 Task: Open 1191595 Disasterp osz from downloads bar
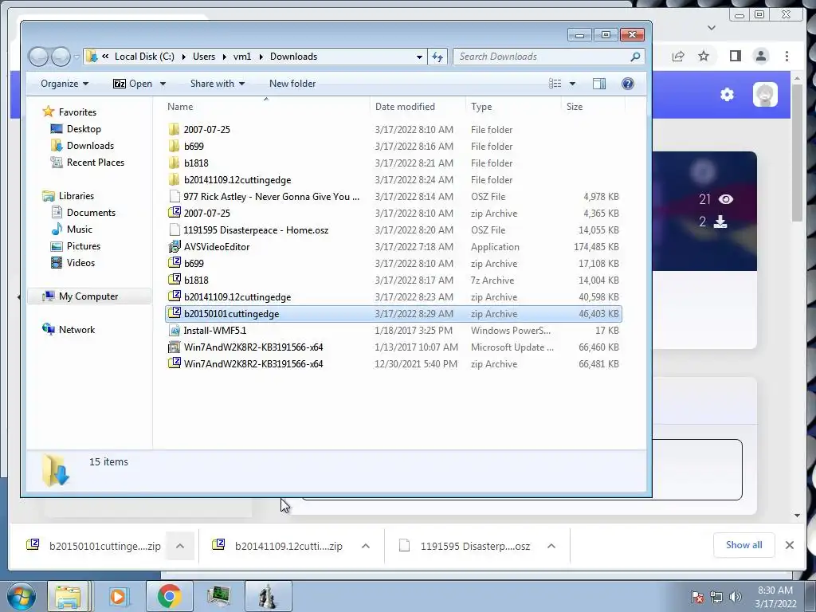(x=465, y=546)
